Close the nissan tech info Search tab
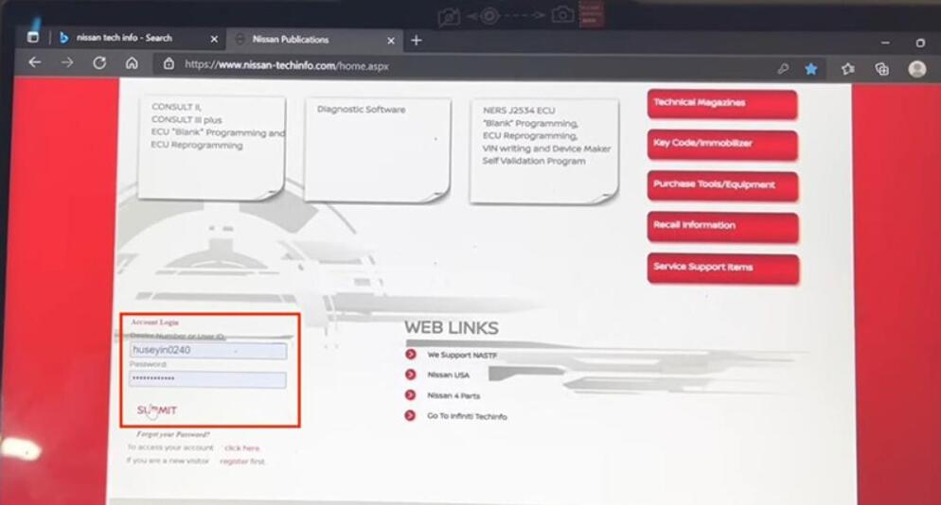 214,39
